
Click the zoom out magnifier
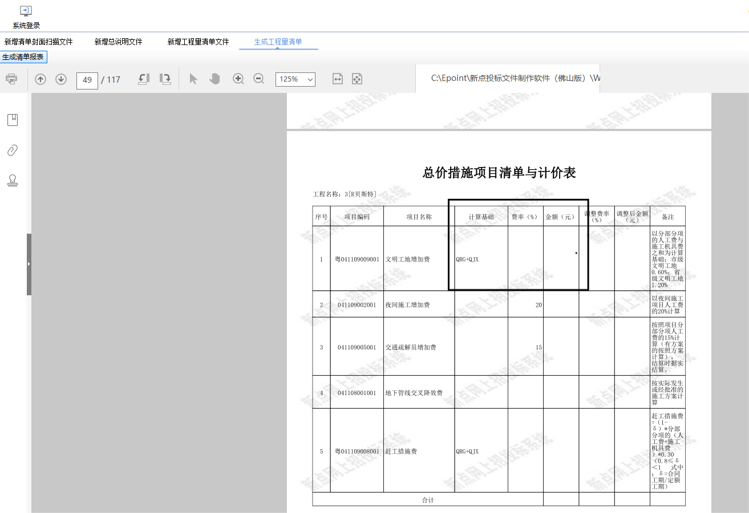click(259, 79)
